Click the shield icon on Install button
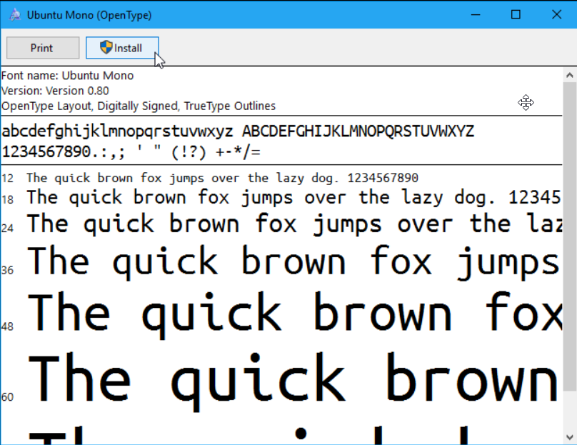Image resolution: width=577 pixels, height=445 pixels. click(106, 47)
